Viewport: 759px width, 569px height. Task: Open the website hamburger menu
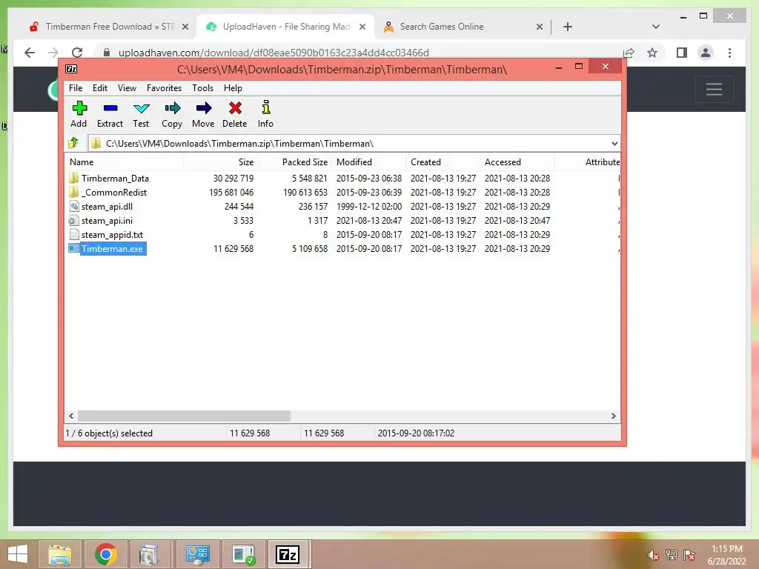tap(714, 89)
